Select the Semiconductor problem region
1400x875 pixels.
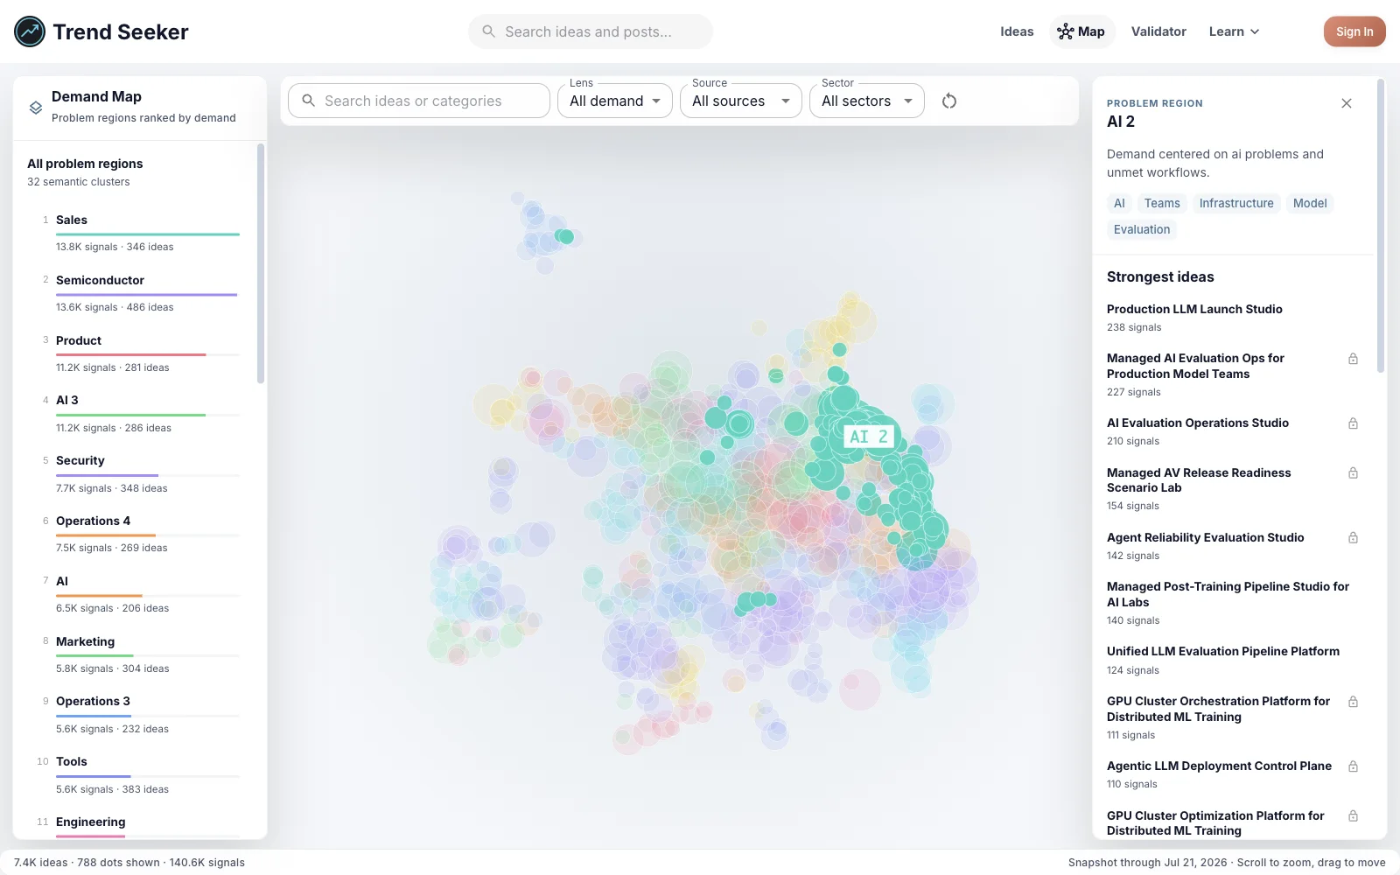pyautogui.click(x=140, y=293)
